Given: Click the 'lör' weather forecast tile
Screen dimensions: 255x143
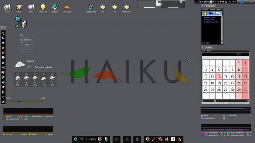Looking at the screenshot, I should [44, 80].
